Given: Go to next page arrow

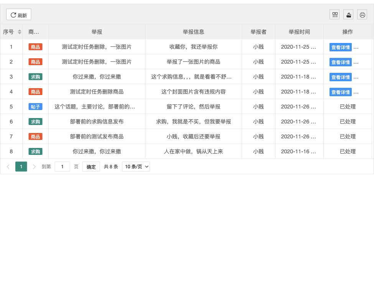Looking at the screenshot, I should point(34,167).
